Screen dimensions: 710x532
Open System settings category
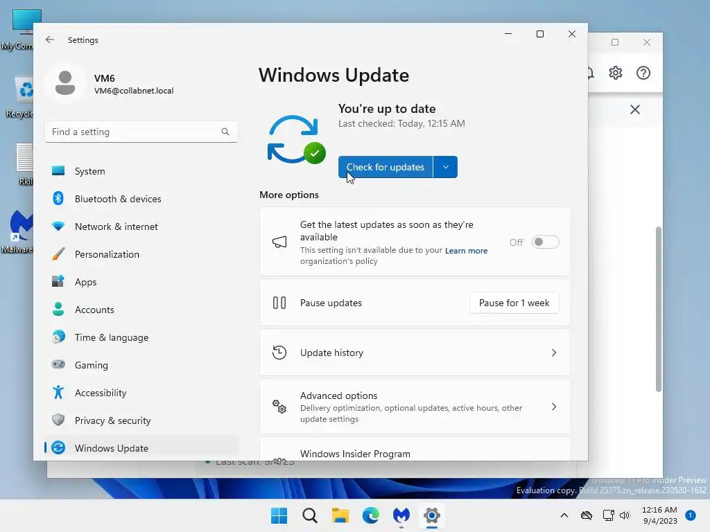click(x=141, y=171)
